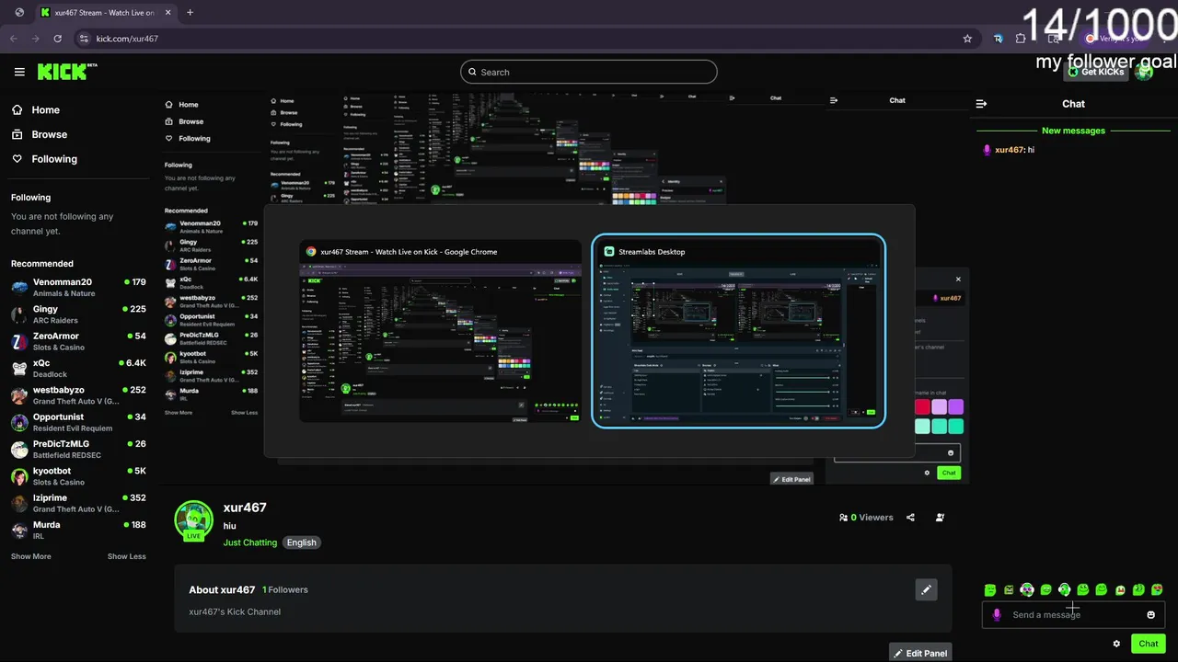Image resolution: width=1178 pixels, height=662 pixels.
Task: Select the xur467 Stream browser tab
Action: (x=106, y=13)
